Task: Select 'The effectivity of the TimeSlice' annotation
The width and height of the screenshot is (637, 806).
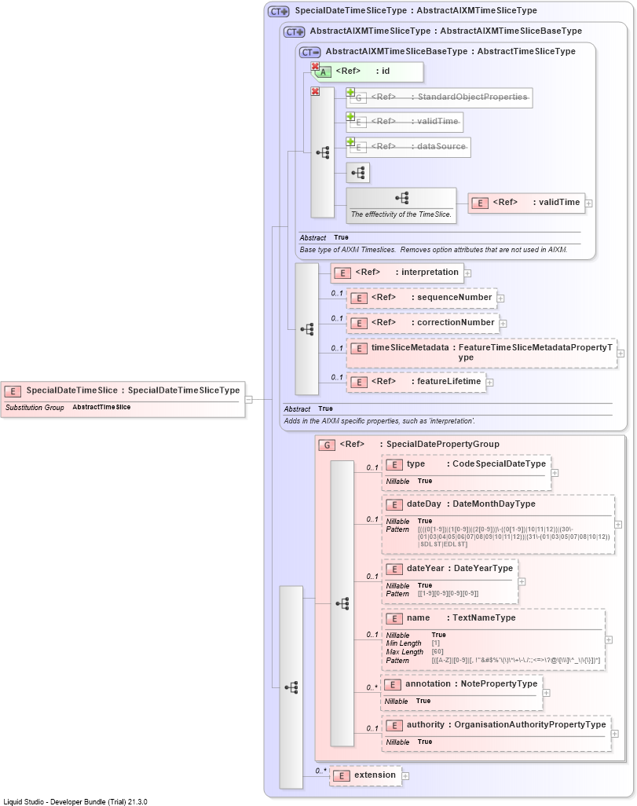Action: pos(401,214)
